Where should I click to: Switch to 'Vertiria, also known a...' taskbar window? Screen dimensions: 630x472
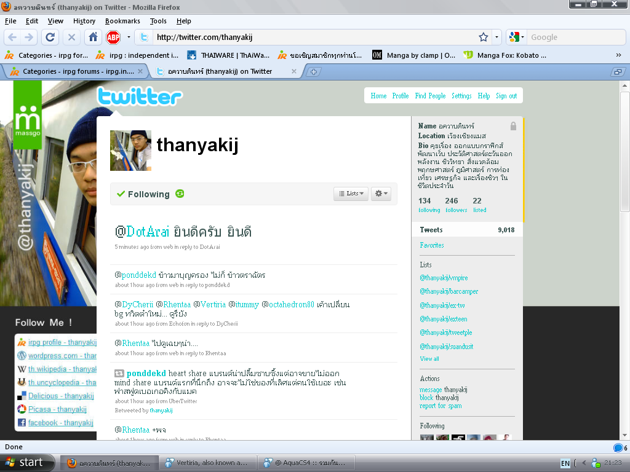209,463
